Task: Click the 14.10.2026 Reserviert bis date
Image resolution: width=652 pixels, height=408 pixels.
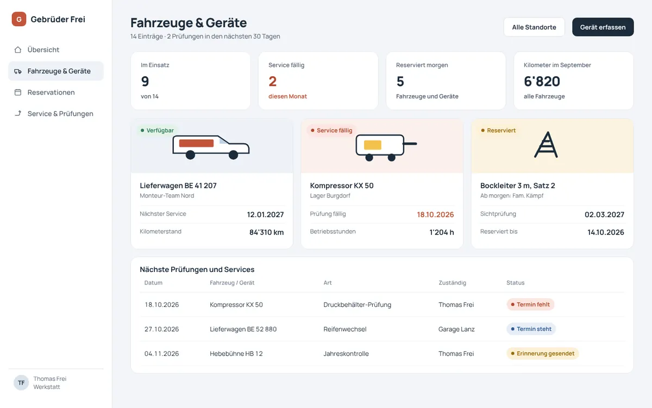Action: click(x=606, y=232)
